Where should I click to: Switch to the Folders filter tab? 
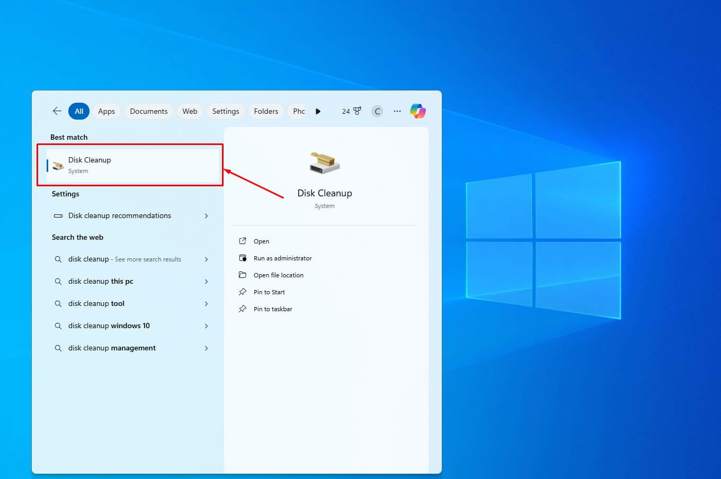(x=266, y=111)
